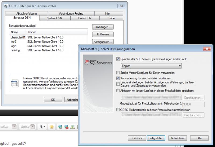Image resolution: width=215 pixels, height=147 pixels.
Task: Open the Verbindungs-Pooling tab
Action: click(71, 14)
